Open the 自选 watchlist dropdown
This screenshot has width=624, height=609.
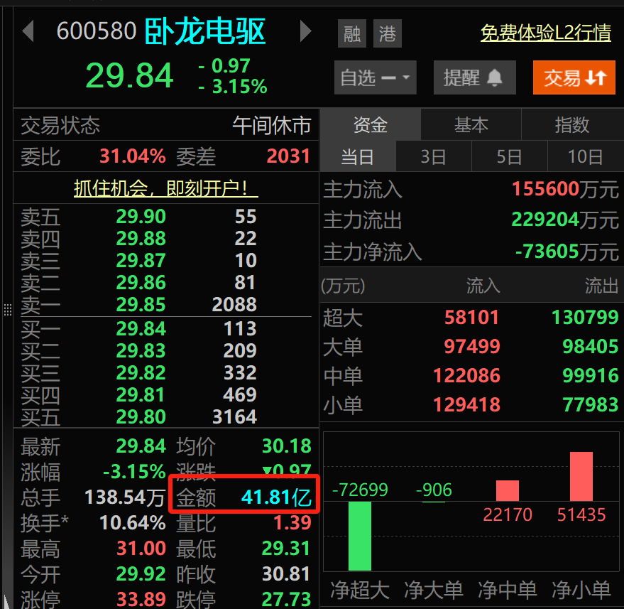click(376, 77)
